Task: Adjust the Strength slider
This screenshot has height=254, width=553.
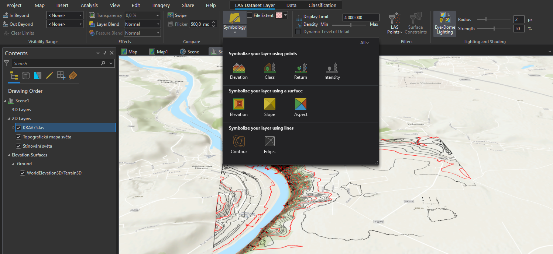Action: [494, 29]
